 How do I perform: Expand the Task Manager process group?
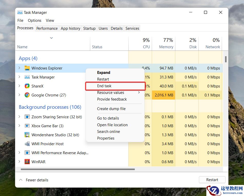pyautogui.click(x=19, y=77)
